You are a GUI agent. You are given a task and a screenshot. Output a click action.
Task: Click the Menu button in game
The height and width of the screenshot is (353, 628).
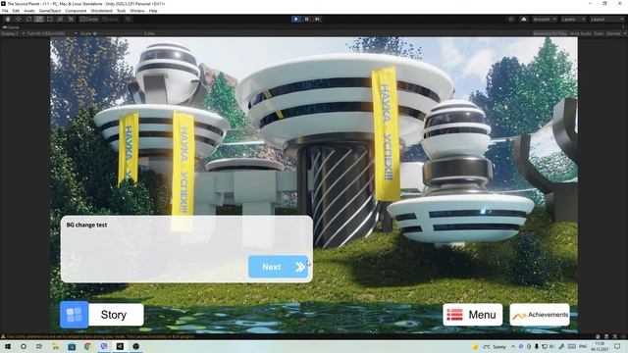(x=473, y=315)
